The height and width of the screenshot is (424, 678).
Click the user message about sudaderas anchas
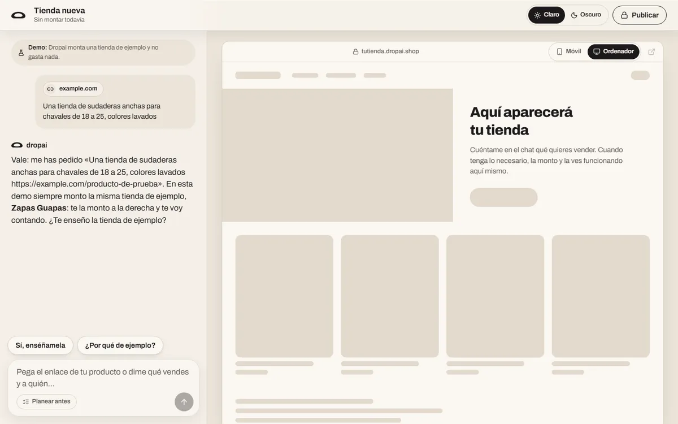(102, 111)
